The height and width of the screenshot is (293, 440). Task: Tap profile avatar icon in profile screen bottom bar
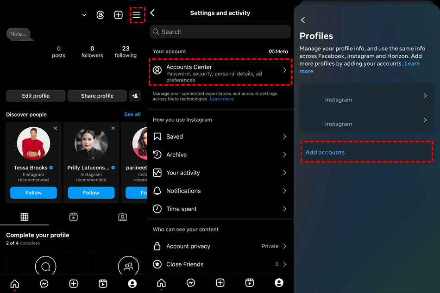point(132,284)
